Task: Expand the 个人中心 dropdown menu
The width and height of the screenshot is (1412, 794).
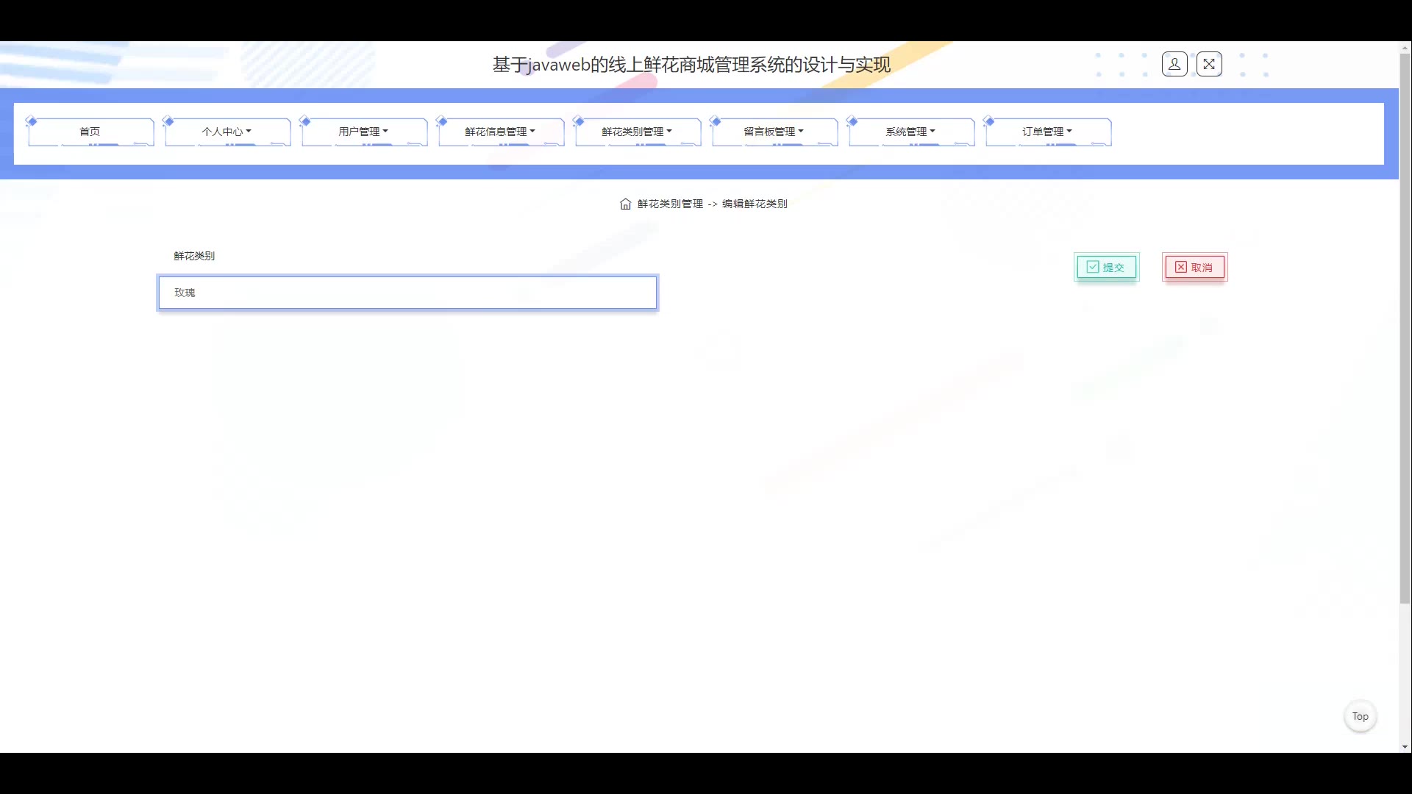Action: coord(227,132)
